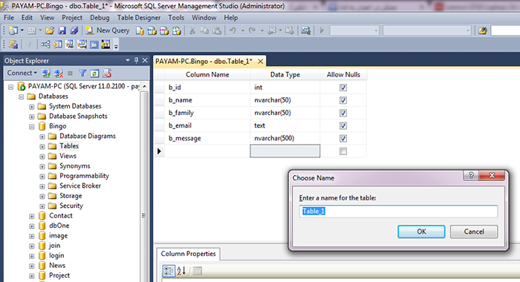Click the Database Engine Query icon
Viewport: 520px width, 282px height.
(x=140, y=31)
